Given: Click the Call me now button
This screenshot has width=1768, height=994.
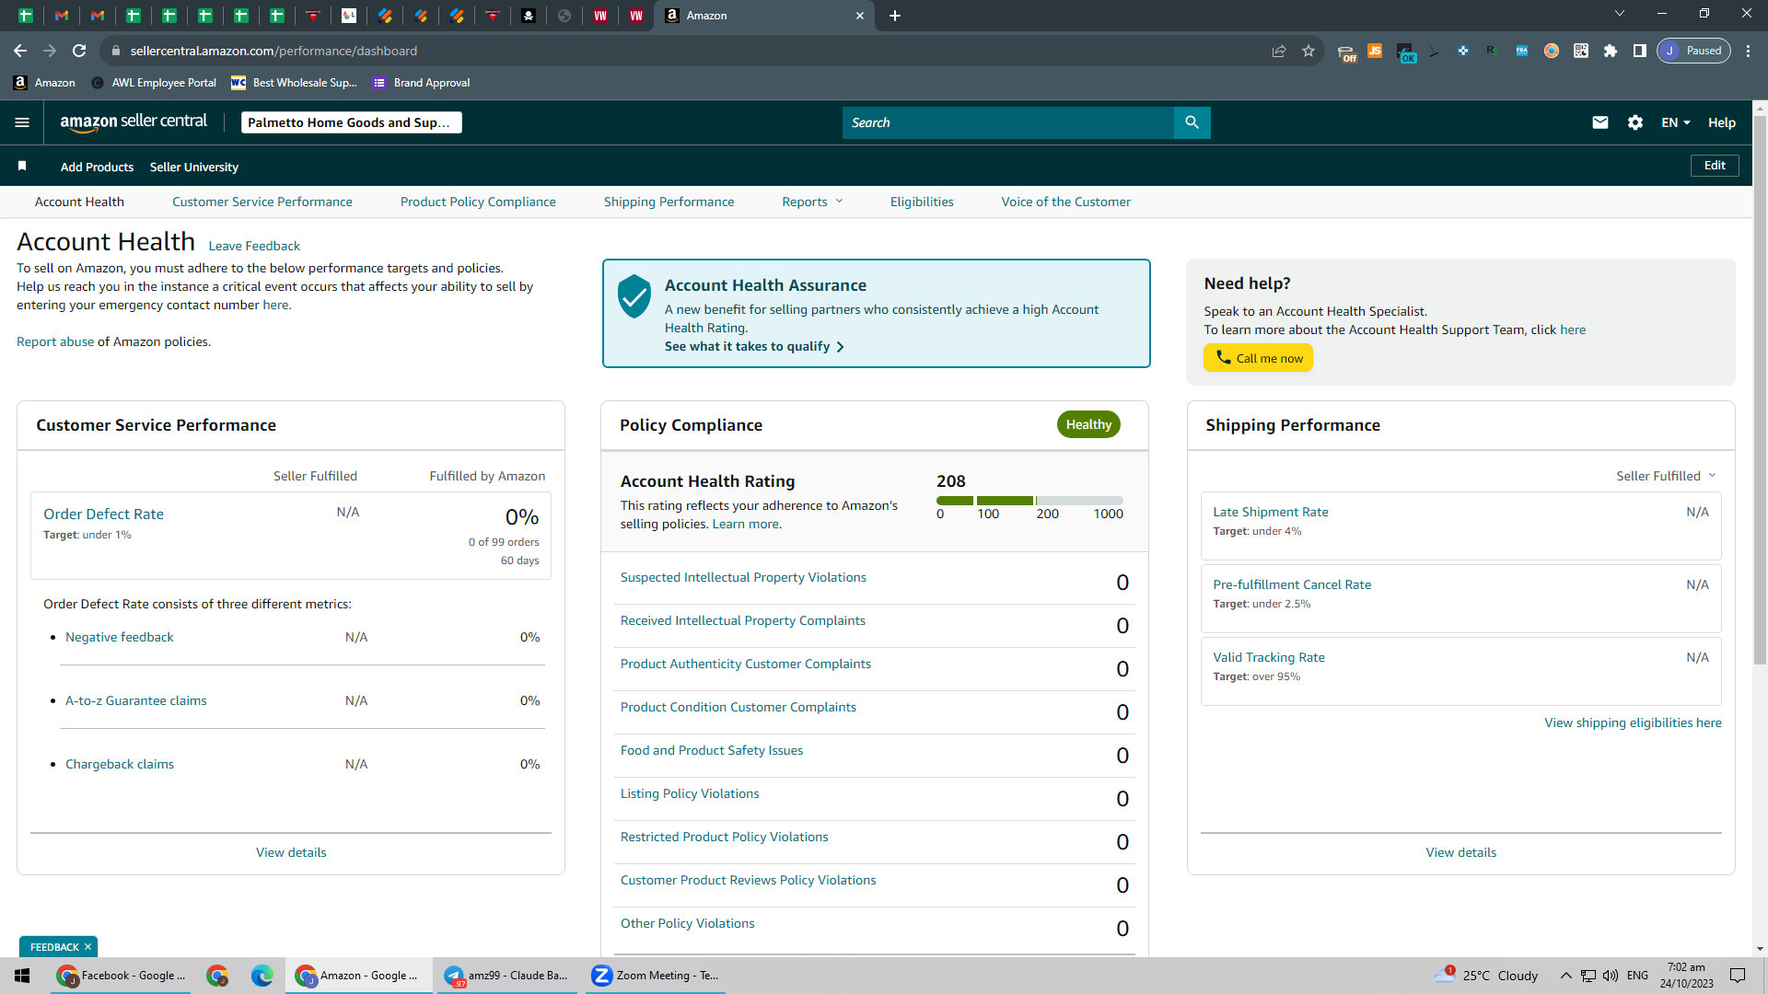Looking at the screenshot, I should [1258, 358].
